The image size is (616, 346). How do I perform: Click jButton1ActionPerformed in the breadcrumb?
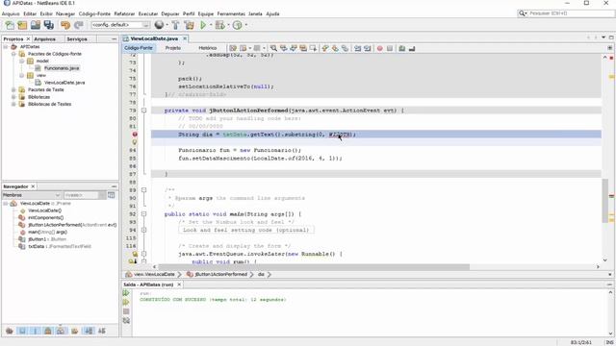pos(220,275)
